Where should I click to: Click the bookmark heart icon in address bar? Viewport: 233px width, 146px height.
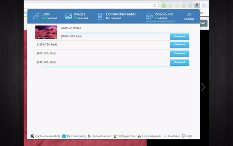[154, 5]
